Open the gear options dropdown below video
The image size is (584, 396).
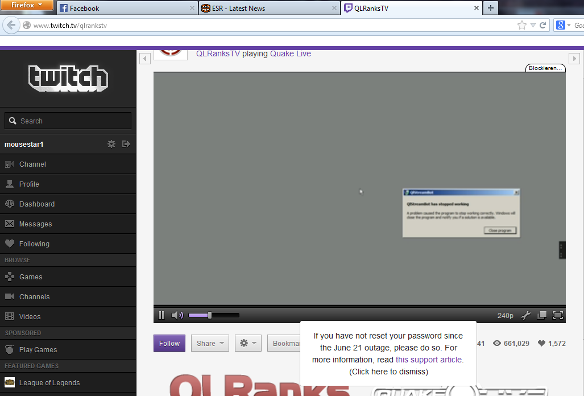tap(248, 343)
